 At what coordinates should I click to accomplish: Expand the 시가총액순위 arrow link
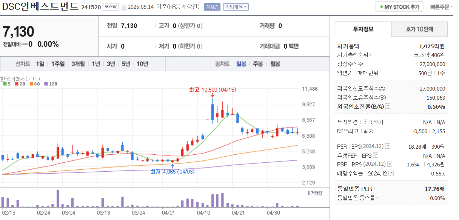370,55
